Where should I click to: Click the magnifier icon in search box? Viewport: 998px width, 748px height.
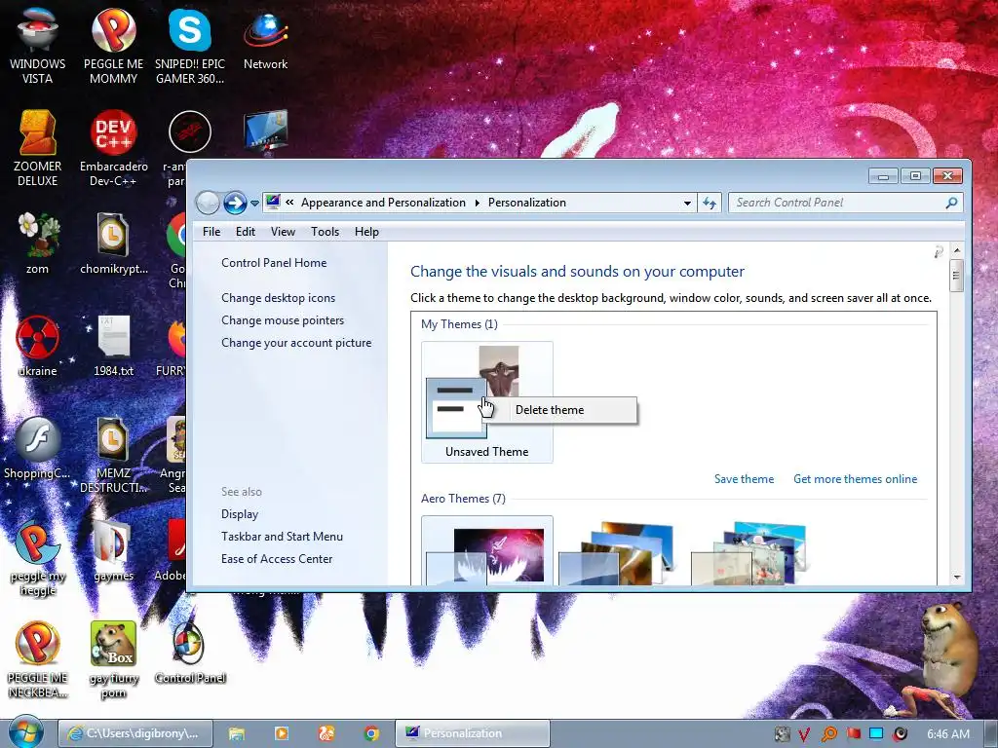[951, 203]
